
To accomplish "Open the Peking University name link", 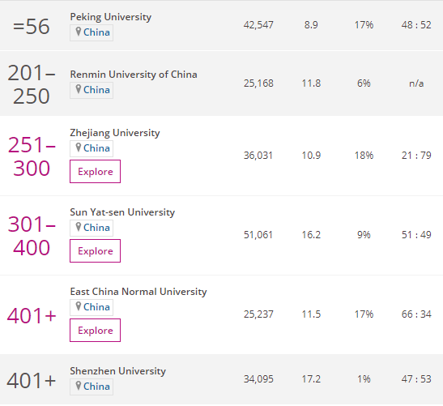I will click(x=111, y=17).
